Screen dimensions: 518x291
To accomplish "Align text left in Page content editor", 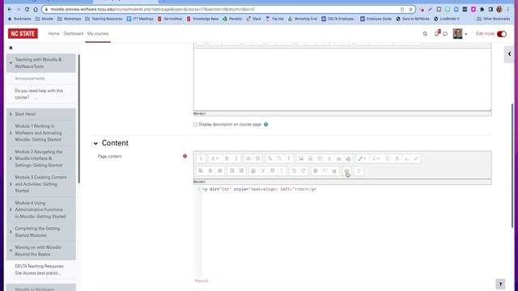I will [x=201, y=171].
